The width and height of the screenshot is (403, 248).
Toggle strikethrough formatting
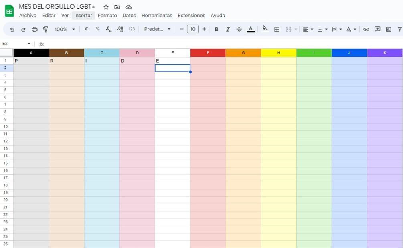point(239,29)
